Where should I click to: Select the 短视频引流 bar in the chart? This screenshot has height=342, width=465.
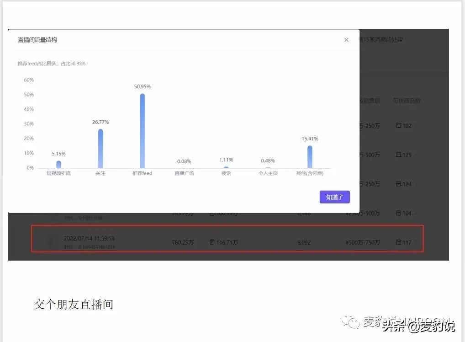(x=58, y=163)
